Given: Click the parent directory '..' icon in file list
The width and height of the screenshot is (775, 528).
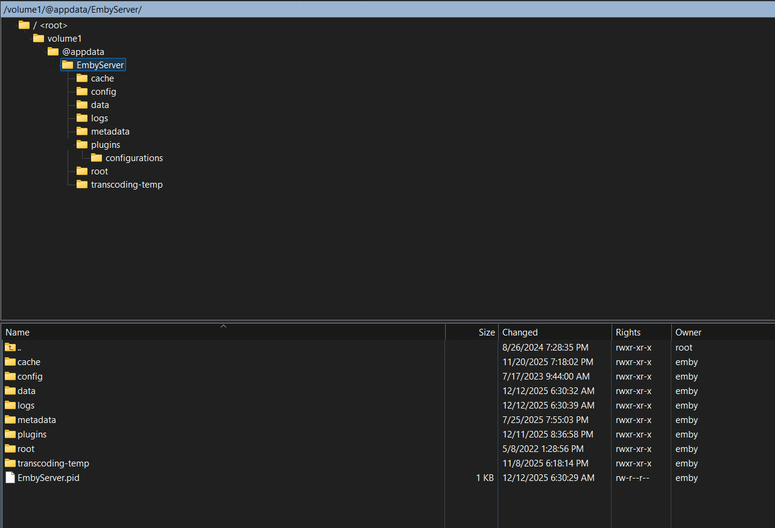Looking at the screenshot, I should (x=10, y=347).
